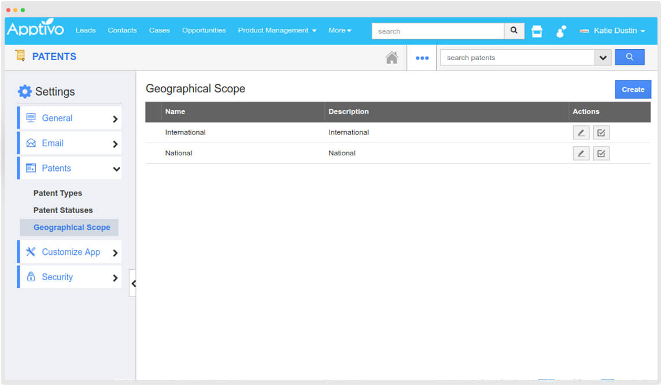This screenshot has width=665, height=387.
Task: Collapse the Patents settings section
Action: [x=69, y=168]
